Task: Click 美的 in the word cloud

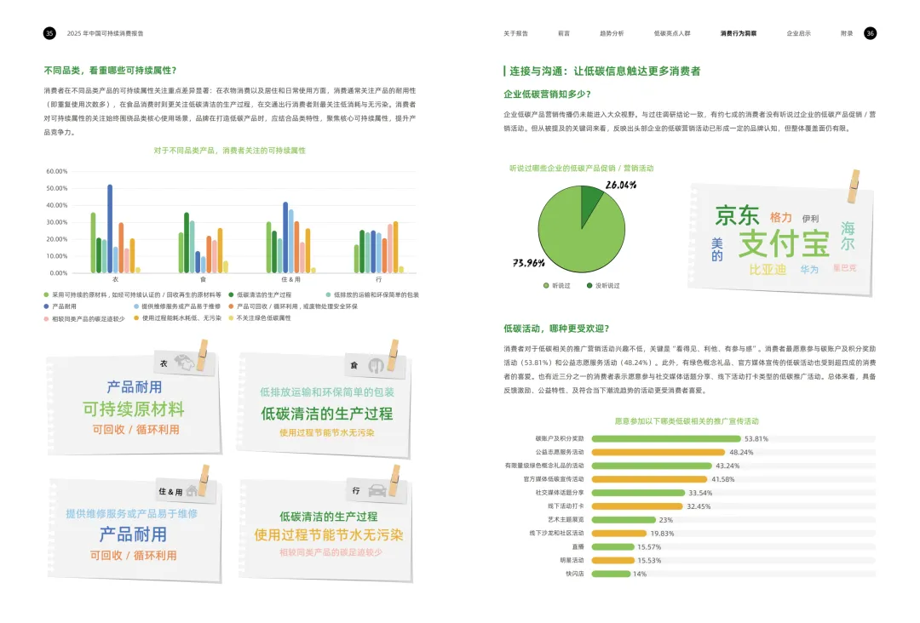Action: click(717, 249)
